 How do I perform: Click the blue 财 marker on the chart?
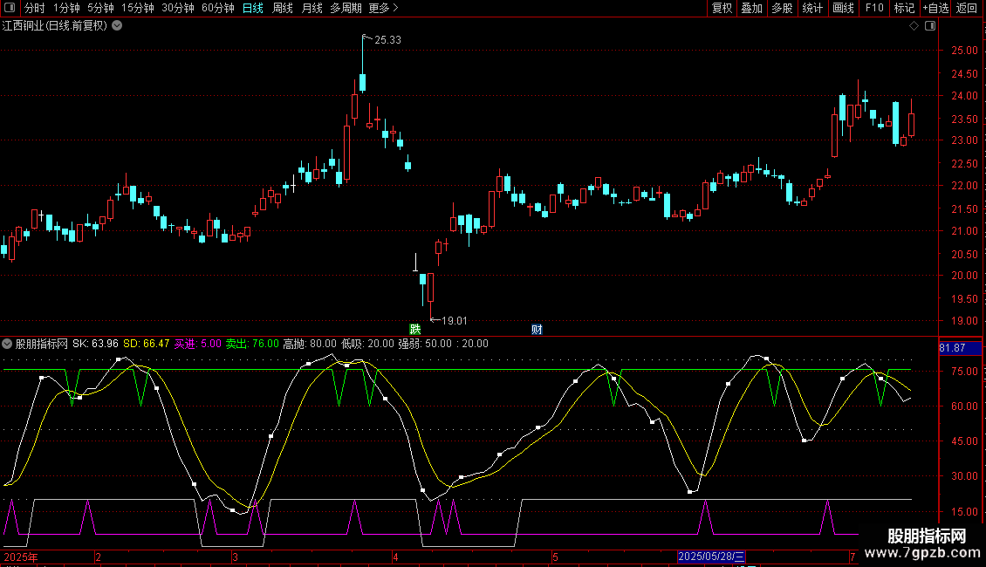point(537,329)
